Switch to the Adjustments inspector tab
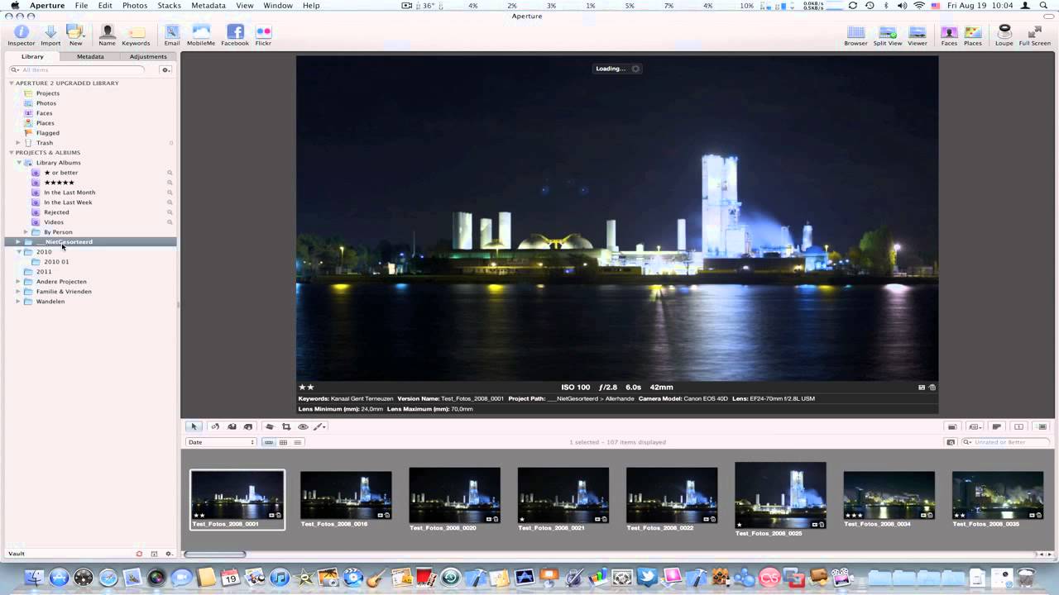This screenshot has width=1059, height=595. 148,57
